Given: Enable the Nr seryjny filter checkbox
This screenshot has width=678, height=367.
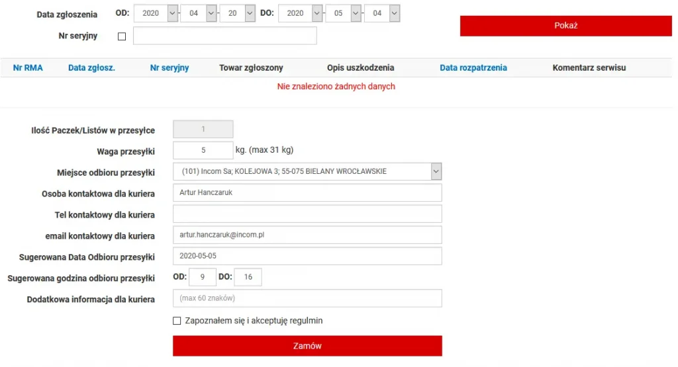Looking at the screenshot, I should [122, 36].
